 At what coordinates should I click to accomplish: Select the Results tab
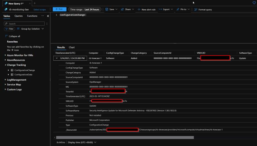pos(61,47)
